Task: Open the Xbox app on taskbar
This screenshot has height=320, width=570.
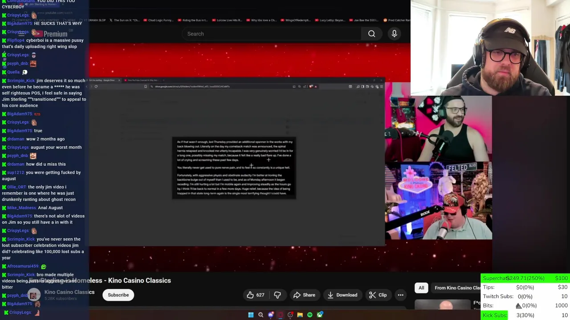Action: point(320,315)
